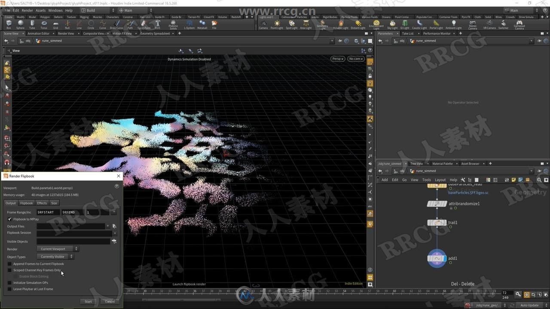Open the Flipbook Session dropdown arrow
Screen dimensions: 550x309
pos(114,233)
